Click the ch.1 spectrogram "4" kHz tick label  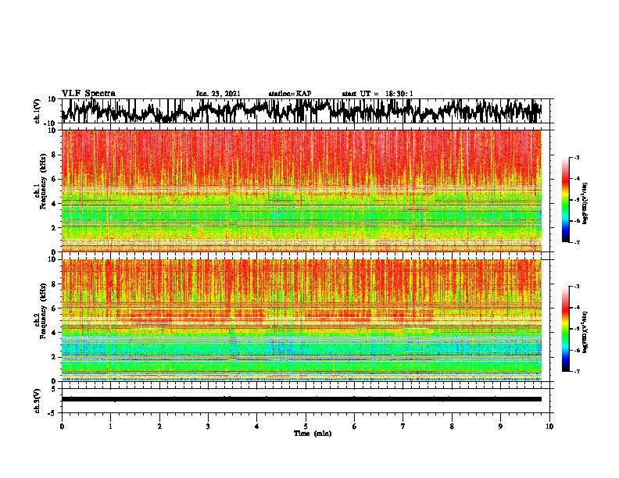[55, 204]
